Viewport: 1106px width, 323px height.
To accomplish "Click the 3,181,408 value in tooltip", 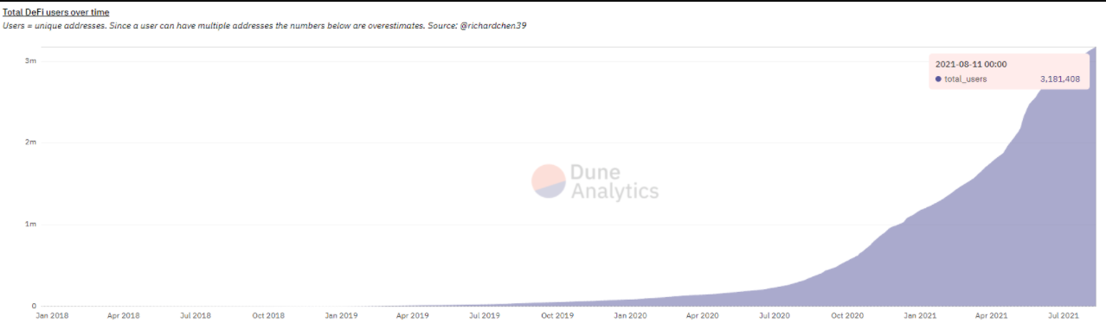I will coord(1059,79).
